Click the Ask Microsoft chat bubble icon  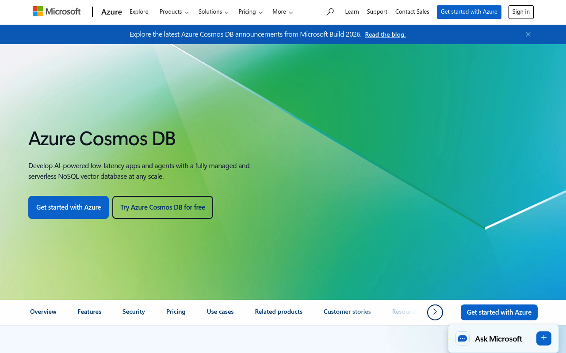[463, 338]
